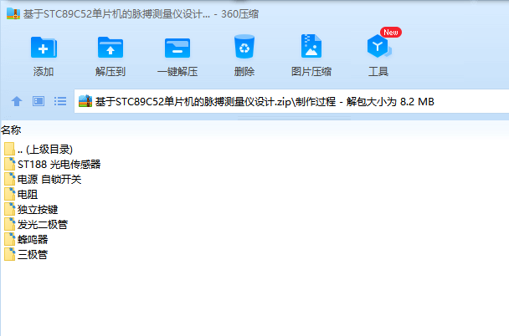Sort by the 名称 column header
Screen dimensions: 509x336
click(x=11, y=130)
